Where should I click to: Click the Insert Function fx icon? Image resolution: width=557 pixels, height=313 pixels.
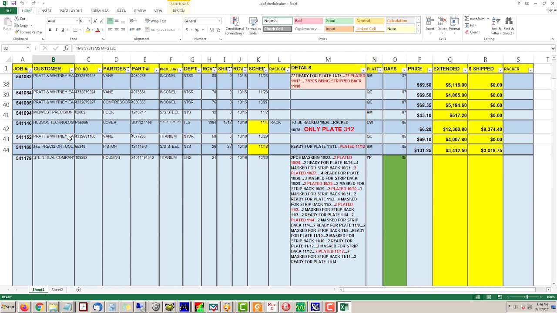pos(67,48)
